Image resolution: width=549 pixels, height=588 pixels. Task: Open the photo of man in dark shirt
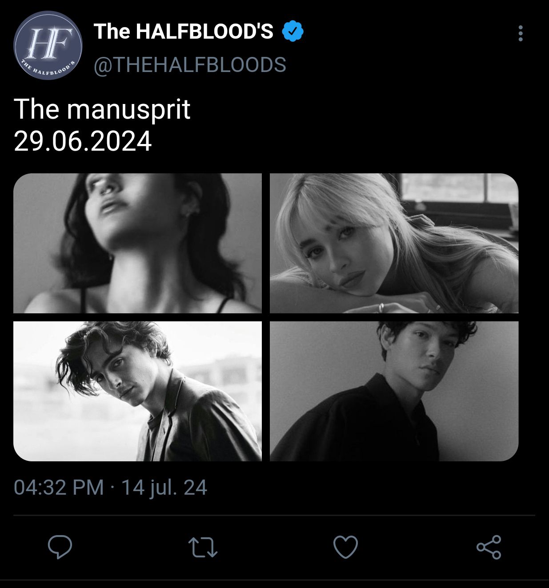394,391
